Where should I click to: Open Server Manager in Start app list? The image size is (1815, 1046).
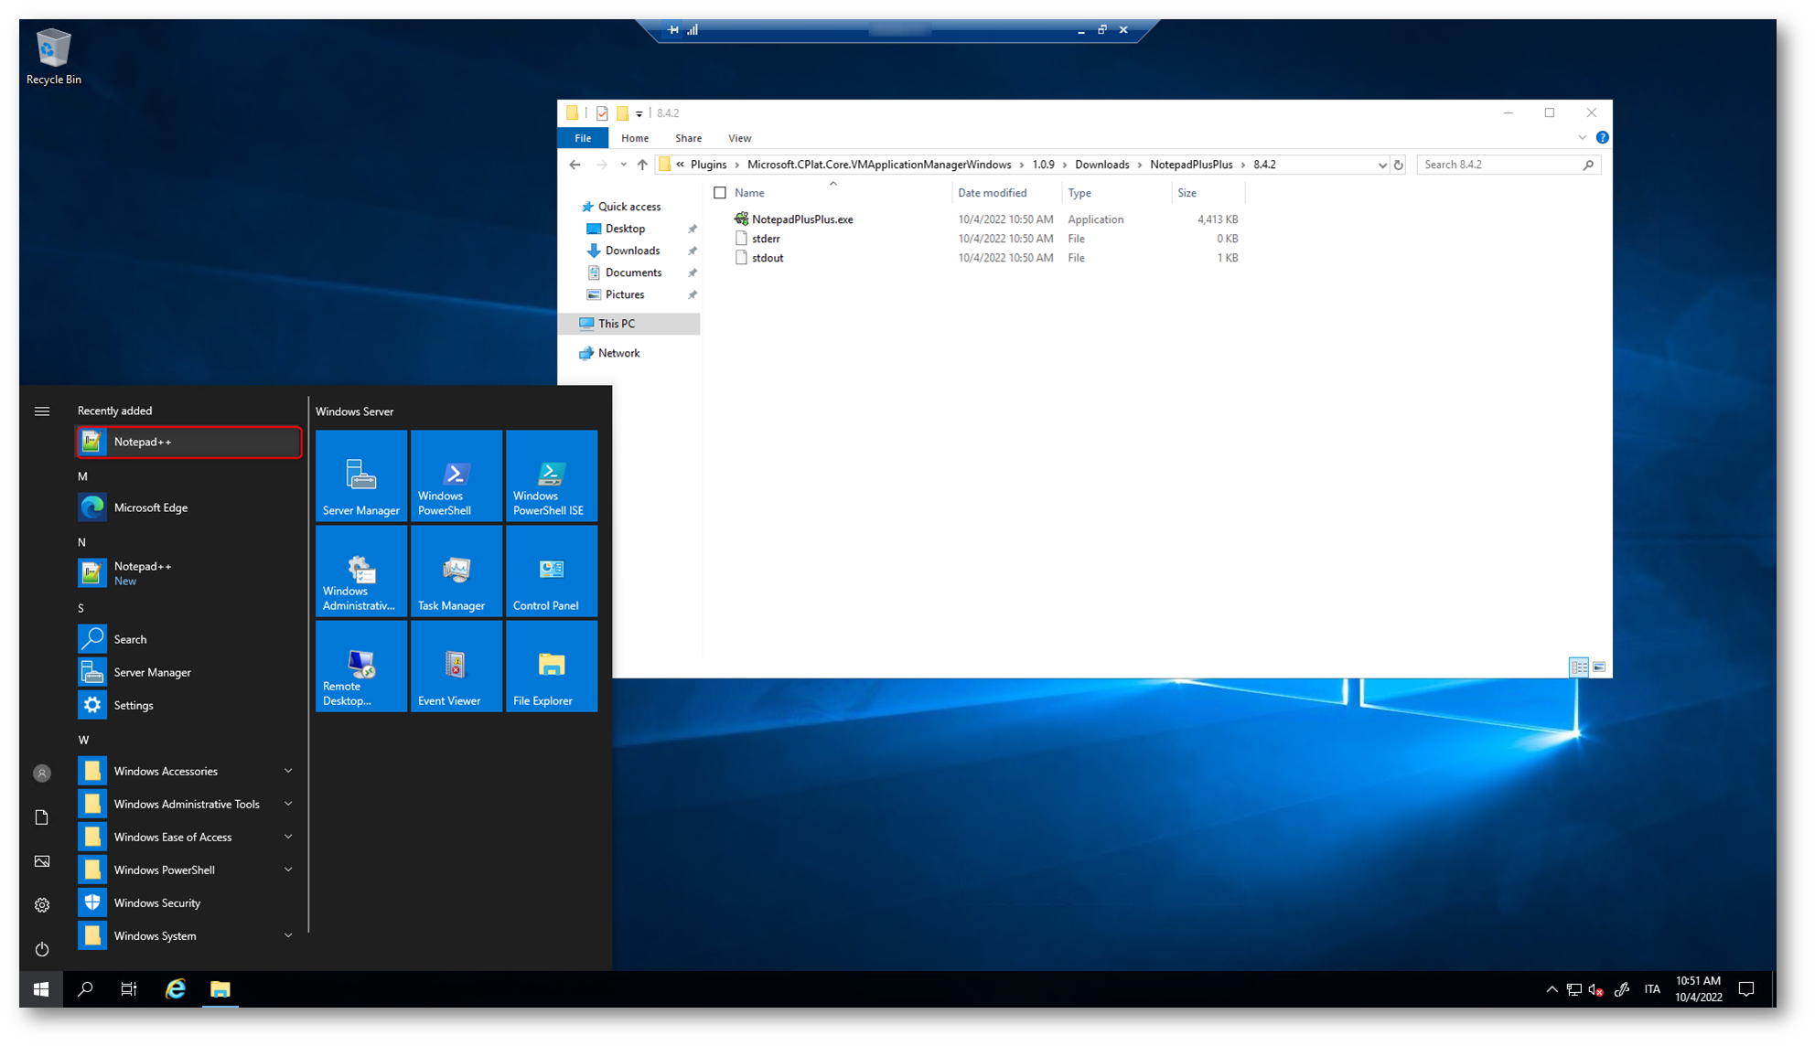click(x=188, y=672)
